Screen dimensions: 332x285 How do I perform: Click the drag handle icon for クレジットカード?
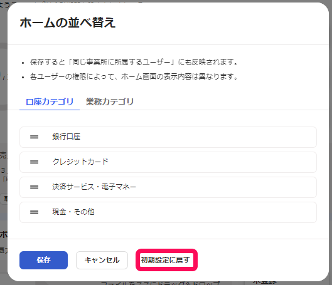click(x=34, y=162)
